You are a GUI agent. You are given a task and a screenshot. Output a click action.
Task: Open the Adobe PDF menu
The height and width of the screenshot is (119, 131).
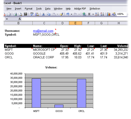pos(80,9)
